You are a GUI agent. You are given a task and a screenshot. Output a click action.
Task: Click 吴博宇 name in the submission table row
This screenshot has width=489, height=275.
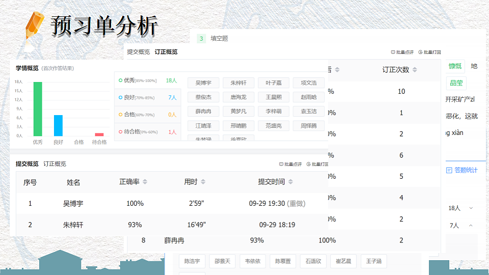[73, 204]
